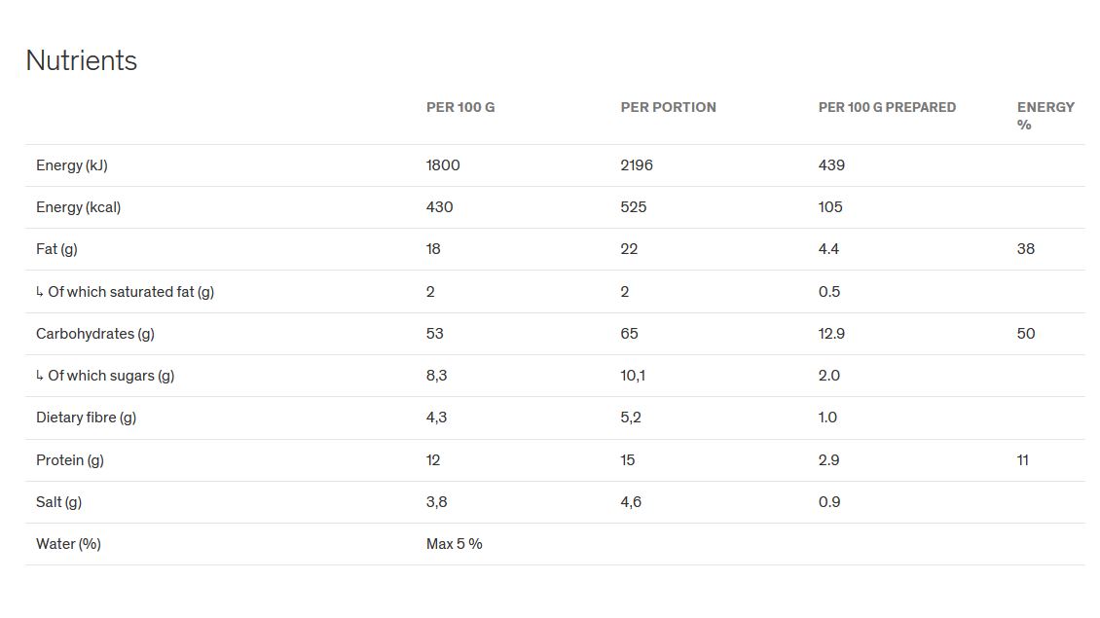Image resolution: width=1100 pixels, height=618 pixels.
Task: Select the Water (%) row label
Action: pyautogui.click(x=68, y=544)
